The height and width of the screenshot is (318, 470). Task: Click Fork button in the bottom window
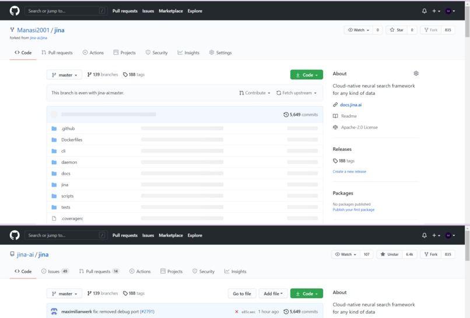click(431, 254)
